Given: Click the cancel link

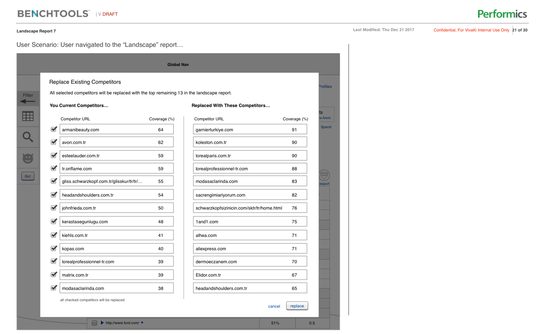Looking at the screenshot, I should [274, 306].
